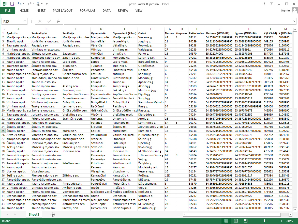The width and height of the screenshot is (298, 224).
Task: Select cell containing 'Visagino sav.'
Action: [x=46, y=171]
